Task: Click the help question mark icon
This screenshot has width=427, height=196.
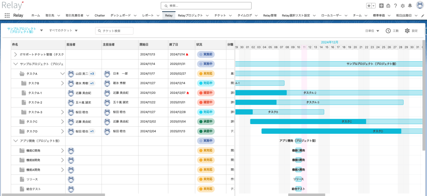Action: coord(395,6)
